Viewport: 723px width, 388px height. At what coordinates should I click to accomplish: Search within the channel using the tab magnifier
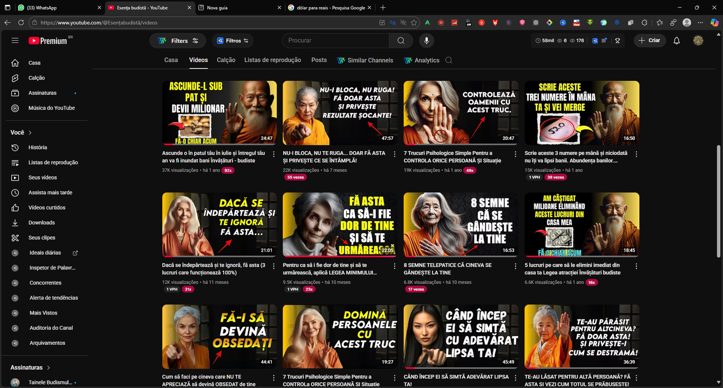click(449, 60)
